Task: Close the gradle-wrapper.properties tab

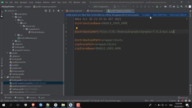Action: pyautogui.click(x=133, y=11)
